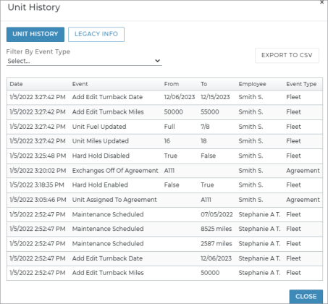Image resolution: width=328 pixels, height=304 pixels.
Task: Click the Export to CSV button
Action: [287, 55]
